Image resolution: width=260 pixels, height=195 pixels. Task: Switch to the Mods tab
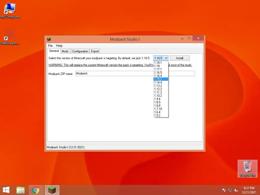65,51
